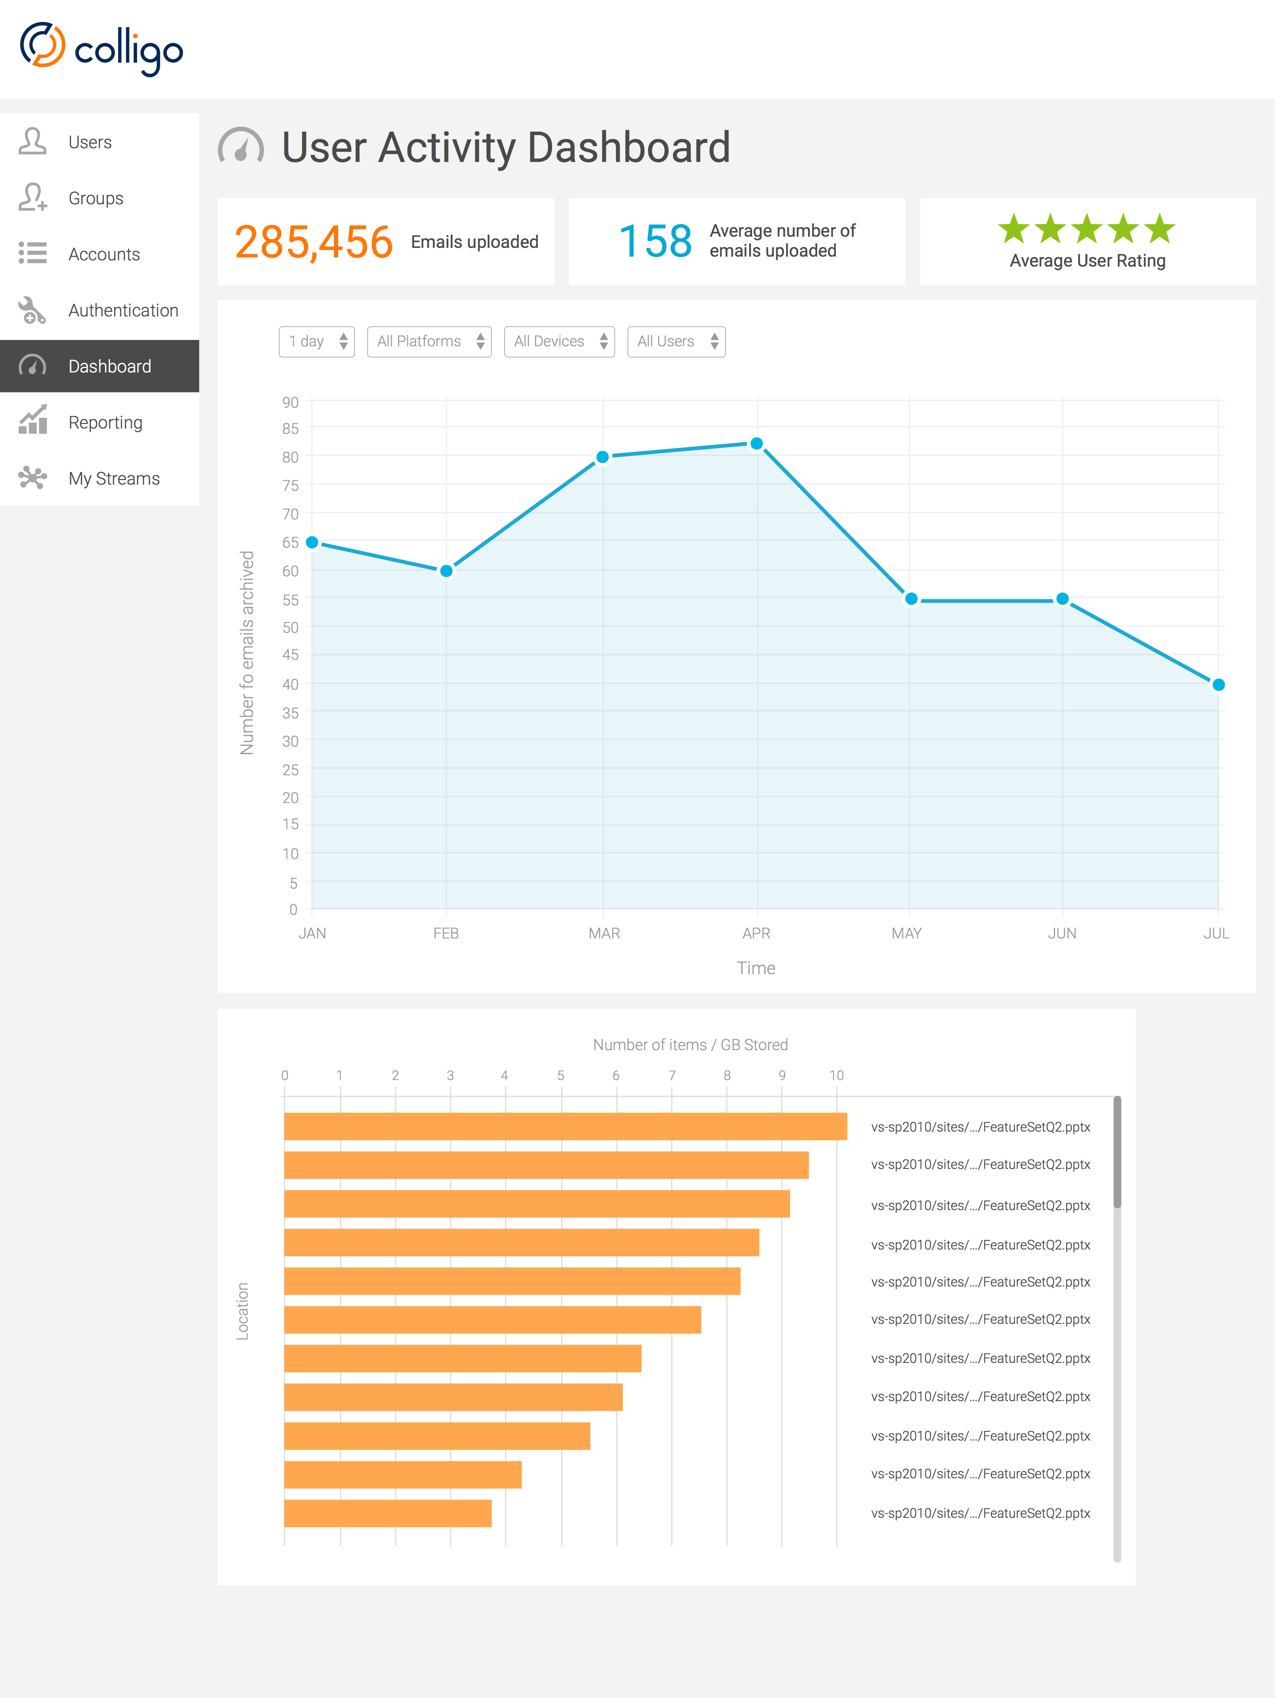
Task: Open the 1 day time range dropdown
Action: point(316,342)
